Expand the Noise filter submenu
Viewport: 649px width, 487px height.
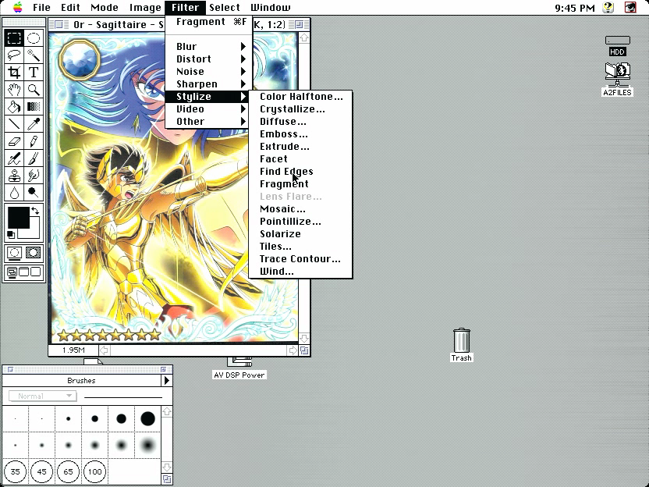click(x=208, y=71)
